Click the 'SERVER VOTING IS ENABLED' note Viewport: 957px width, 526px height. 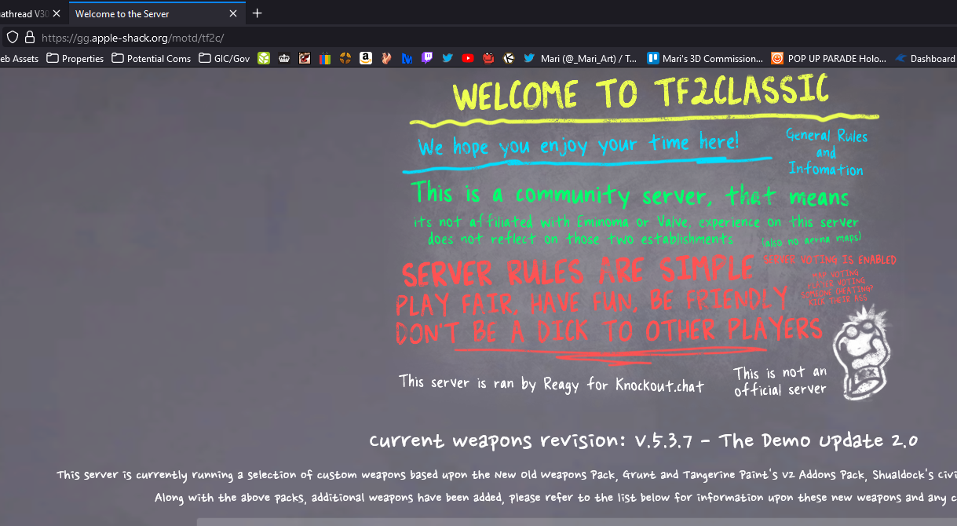pyautogui.click(x=829, y=259)
